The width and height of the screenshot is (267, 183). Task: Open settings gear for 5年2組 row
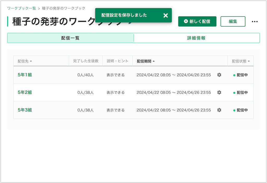click(x=219, y=92)
